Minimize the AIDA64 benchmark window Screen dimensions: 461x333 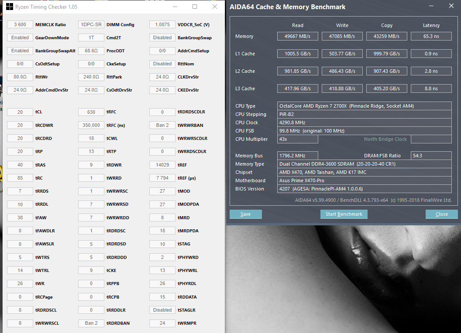[x=431, y=6]
